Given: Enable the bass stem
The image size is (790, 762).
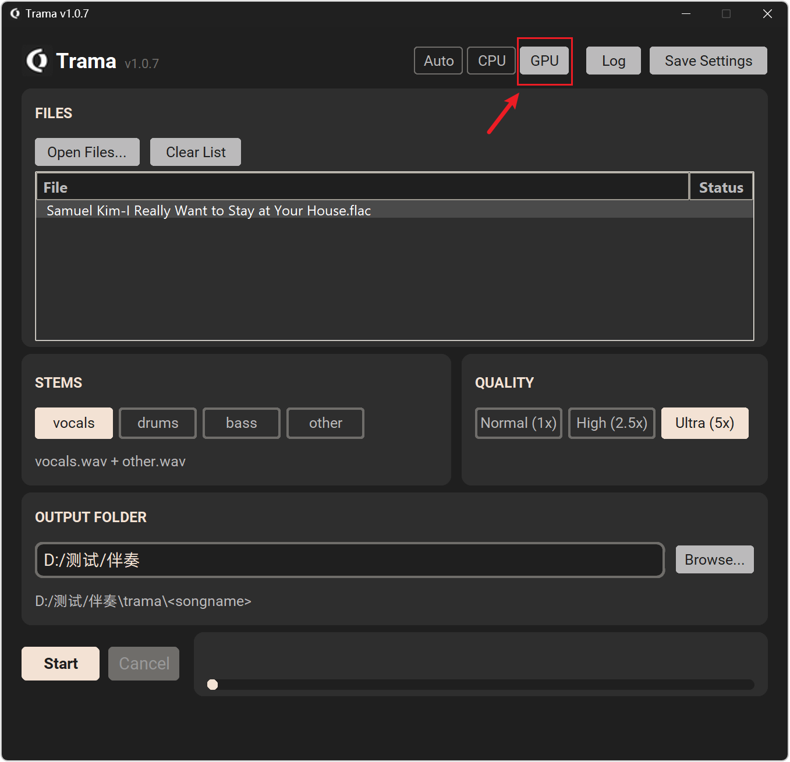Looking at the screenshot, I should click(242, 423).
